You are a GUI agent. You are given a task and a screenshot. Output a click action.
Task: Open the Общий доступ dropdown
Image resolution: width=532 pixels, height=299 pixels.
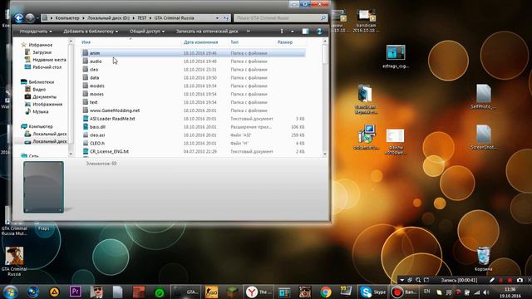147,32
